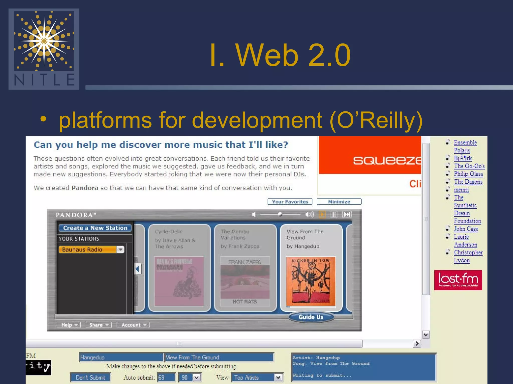Pause the Pandora player
Image resolution: width=513 pixels, height=384 pixels.
(x=334, y=214)
